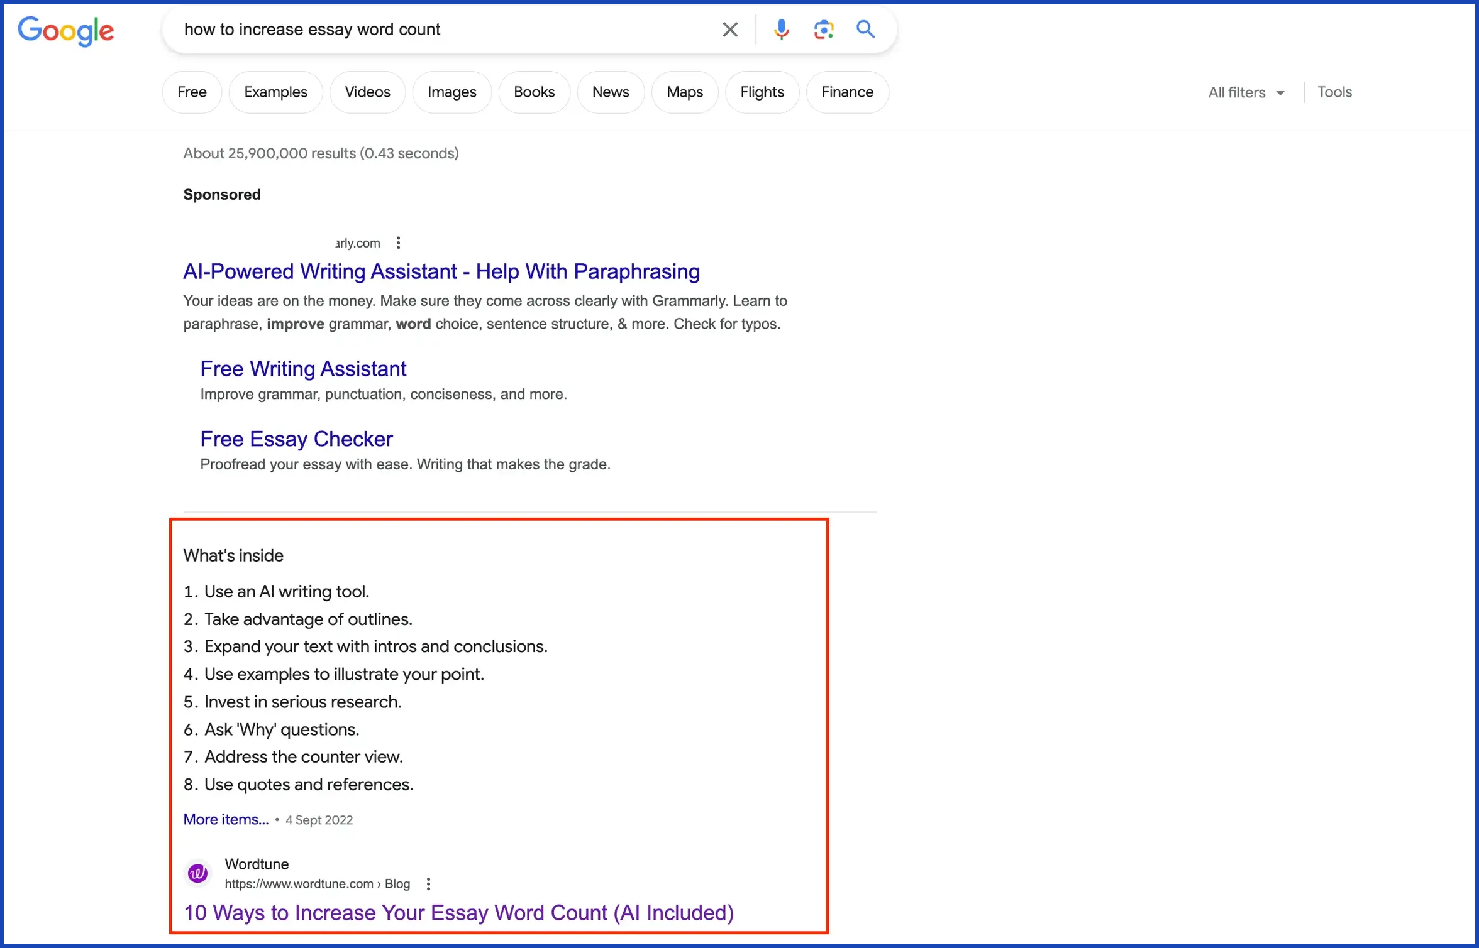Start voice search with microphone icon
This screenshot has width=1479, height=948.
(781, 30)
